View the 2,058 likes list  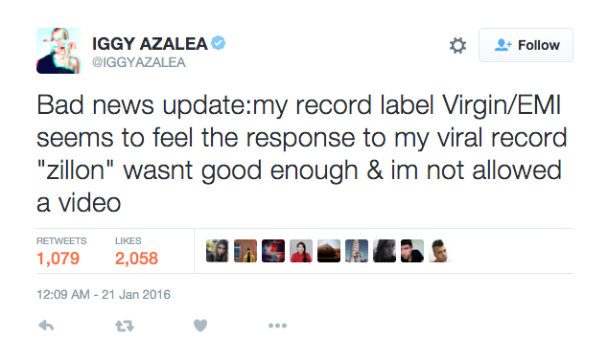pyautogui.click(x=136, y=252)
